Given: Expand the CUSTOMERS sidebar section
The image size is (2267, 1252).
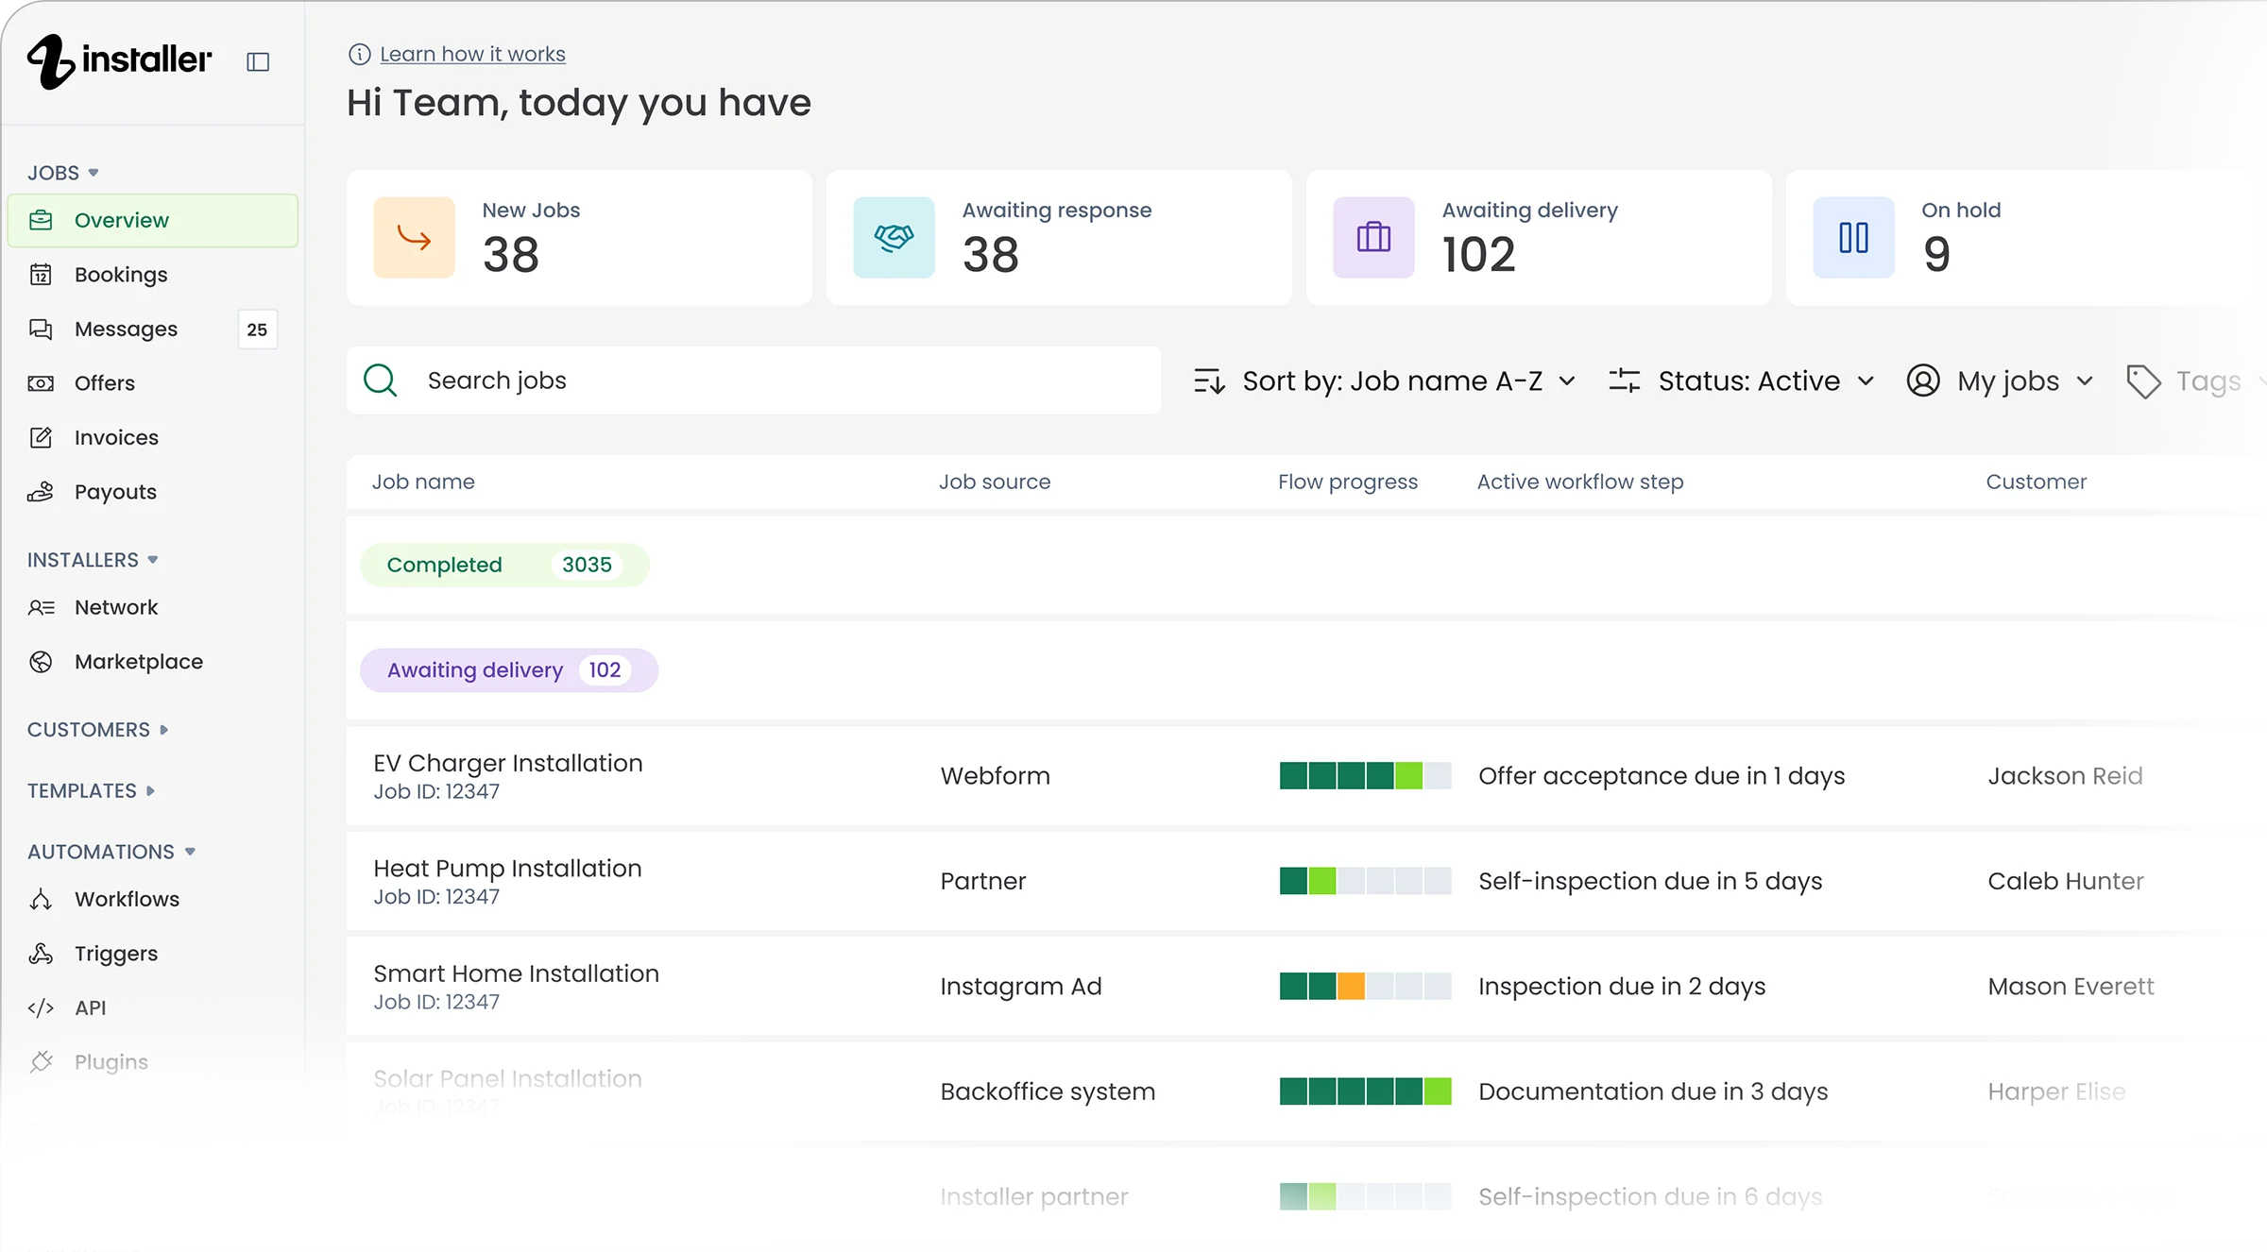Looking at the screenshot, I should 97,730.
